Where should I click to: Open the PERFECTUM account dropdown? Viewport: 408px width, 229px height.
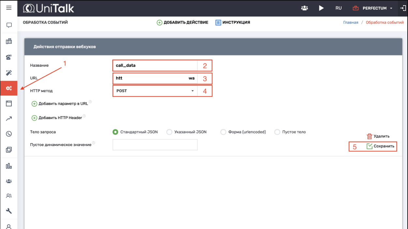click(x=373, y=8)
